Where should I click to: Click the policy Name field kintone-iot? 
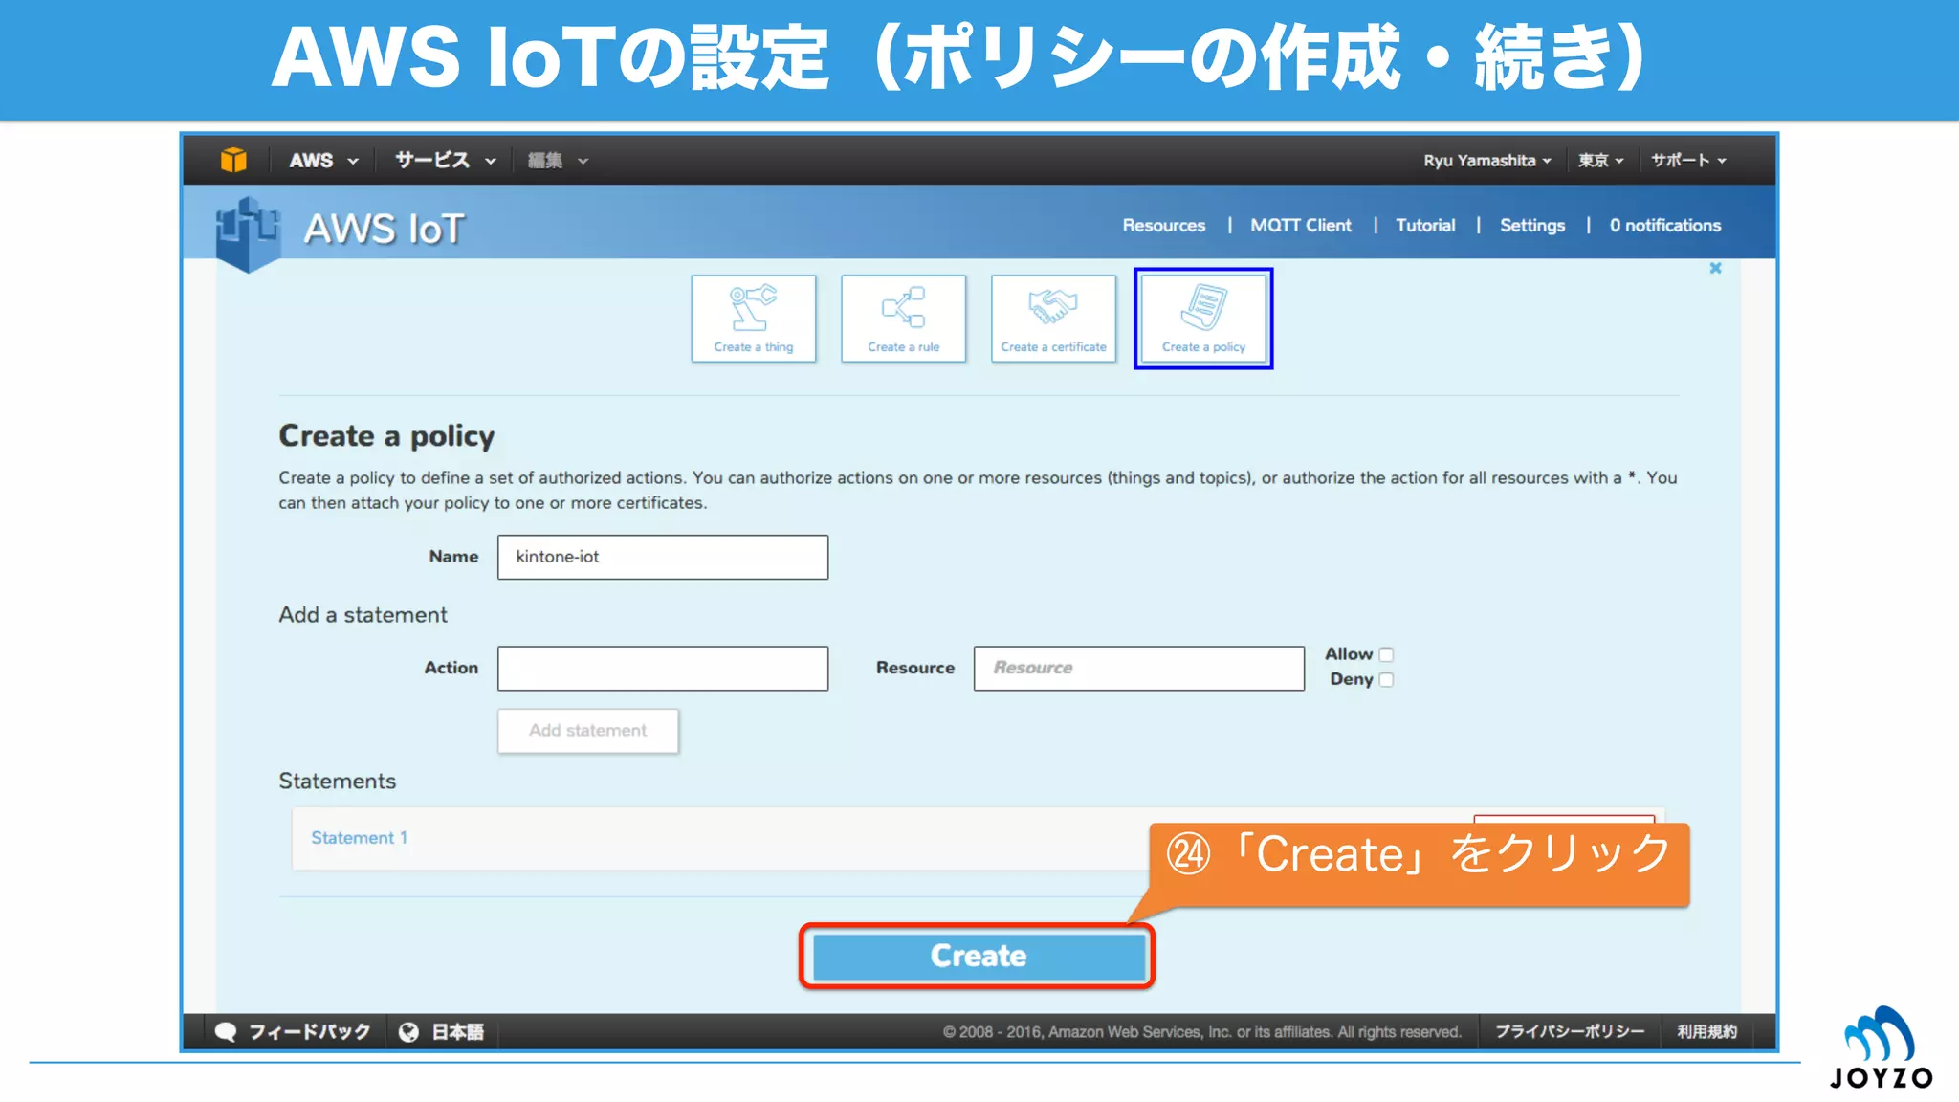tap(663, 557)
